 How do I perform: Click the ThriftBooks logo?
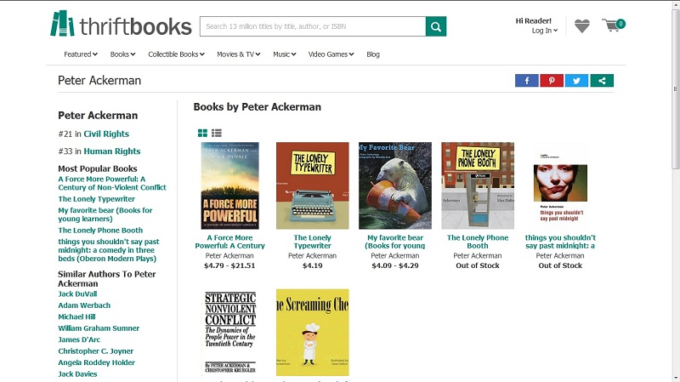[121, 24]
